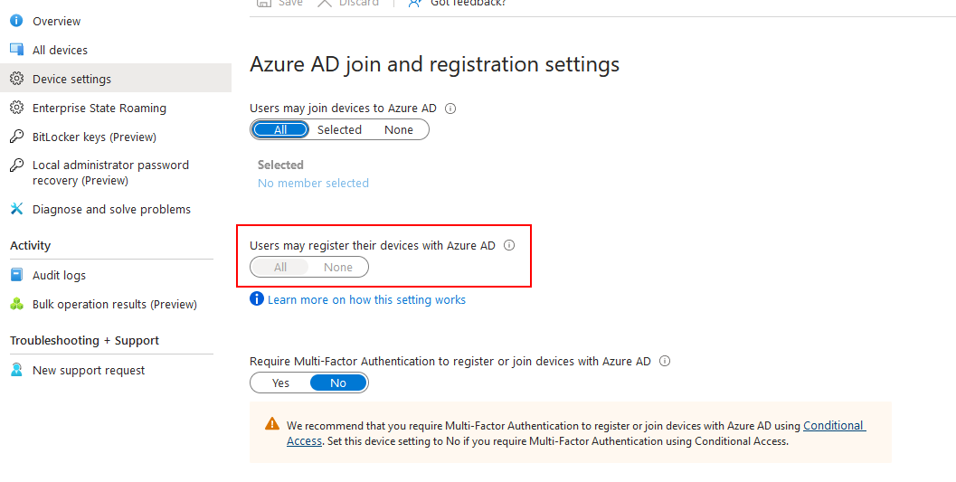Open Bulk operation results (Preview)

tap(115, 304)
